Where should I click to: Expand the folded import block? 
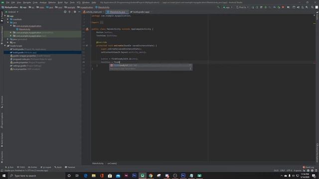coord(102,22)
